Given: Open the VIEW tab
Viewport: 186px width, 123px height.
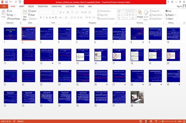Looking at the screenshot, I should coord(90,6).
